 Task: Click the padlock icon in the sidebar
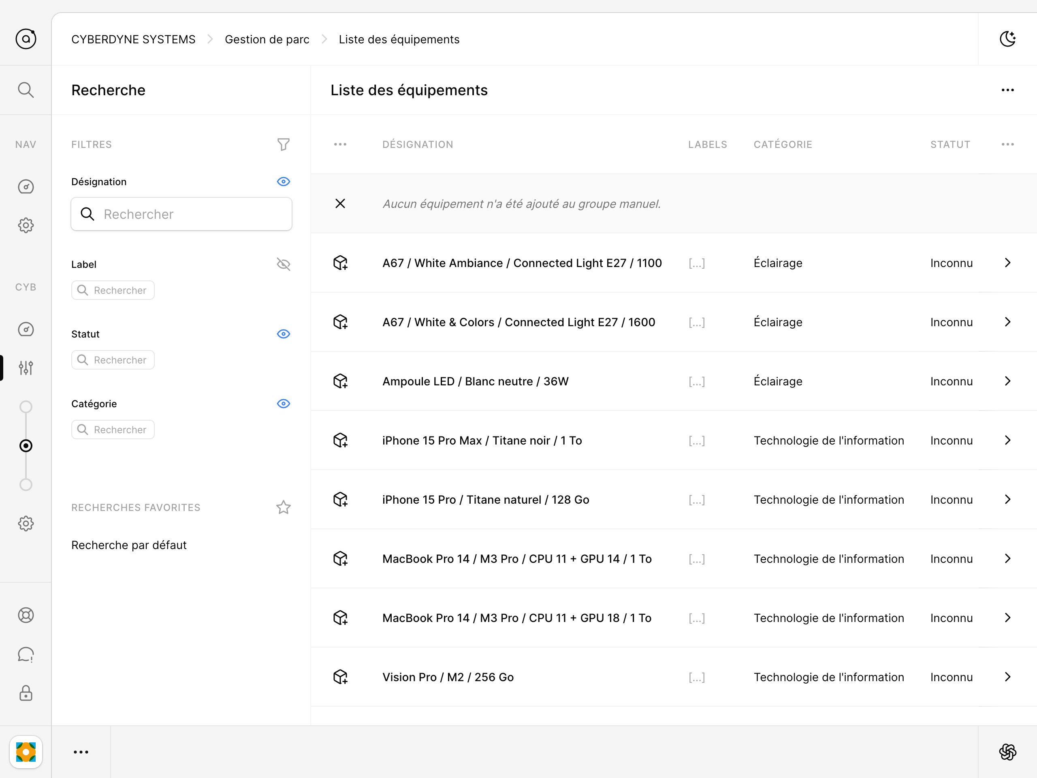26,693
